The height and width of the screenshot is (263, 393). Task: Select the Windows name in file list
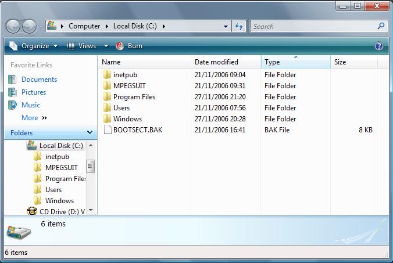(127, 119)
